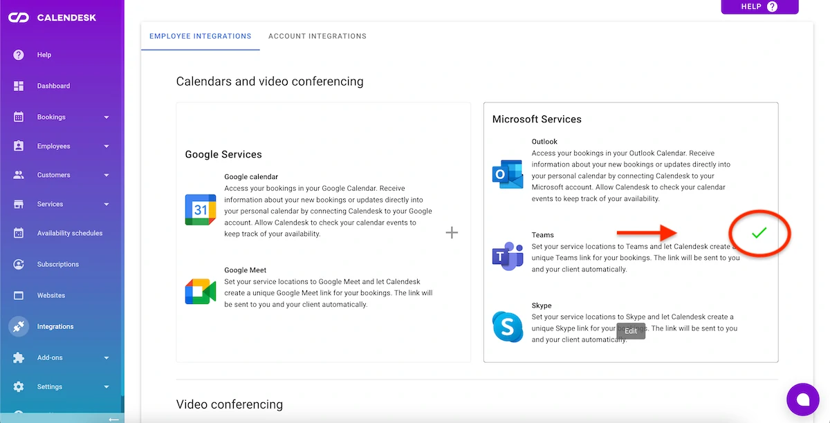The image size is (830, 423).
Task: Expand the Bookings menu
Action: coord(106,117)
